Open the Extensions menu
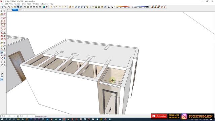Image resolution: width=215 pixels, height=121 pixels. coord(44,4)
